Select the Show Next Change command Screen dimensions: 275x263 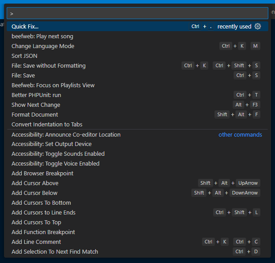[x=36, y=105]
